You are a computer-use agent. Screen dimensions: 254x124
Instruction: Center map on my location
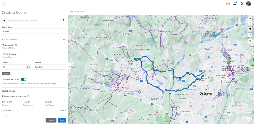pyautogui.click(x=250, y=41)
